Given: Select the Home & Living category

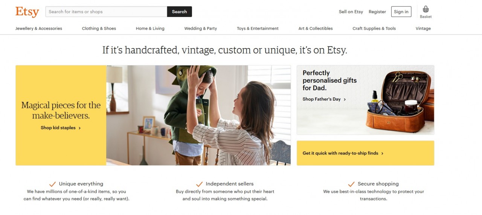Looking at the screenshot, I should pos(150,29).
